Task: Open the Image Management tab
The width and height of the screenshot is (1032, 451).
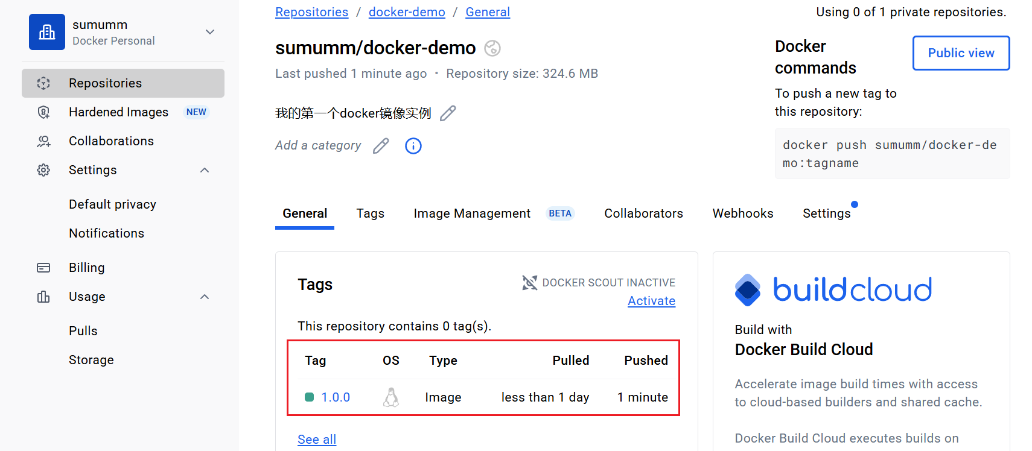Action: pos(472,213)
